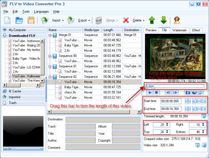Decrease the Top crop value stepper
The width and height of the screenshot is (209, 158).
pyautogui.click(x=167, y=133)
